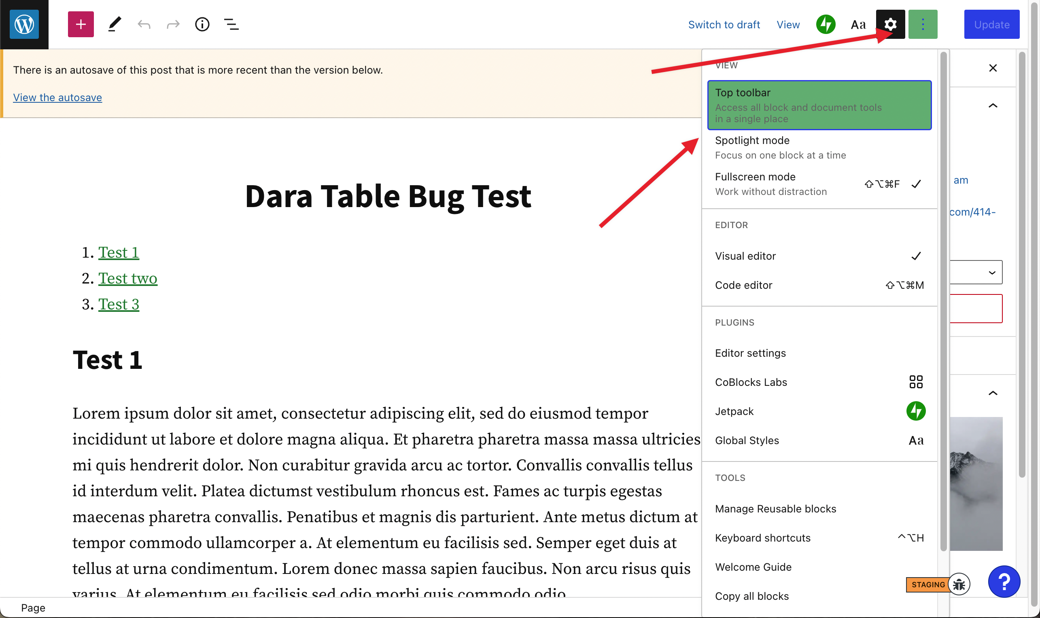Click the Jetpack icon in the top toolbar
This screenshot has height=618, width=1040.
(x=826, y=24)
